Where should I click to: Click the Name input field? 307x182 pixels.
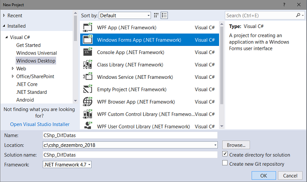pos(130,135)
